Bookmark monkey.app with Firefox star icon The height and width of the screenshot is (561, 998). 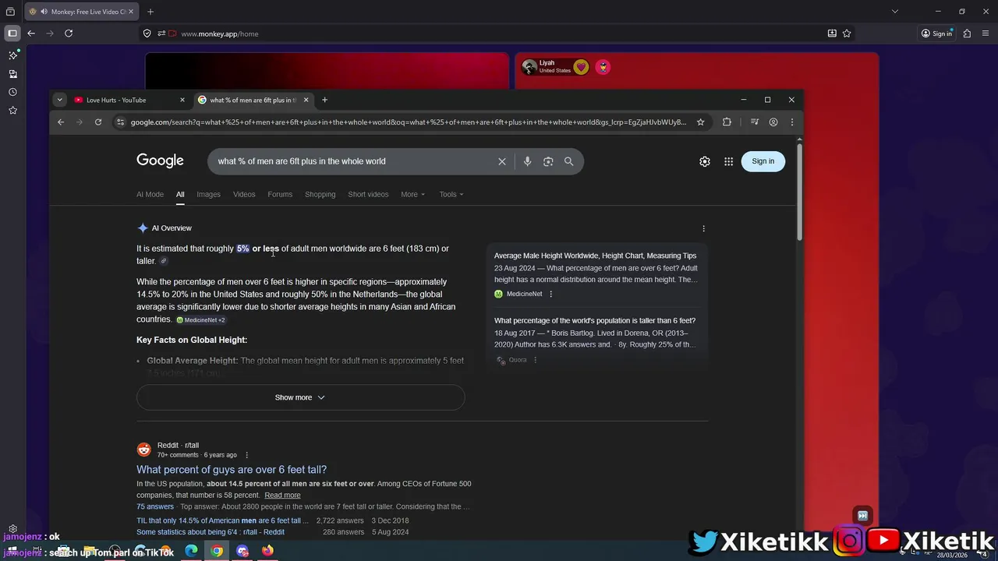click(x=847, y=34)
